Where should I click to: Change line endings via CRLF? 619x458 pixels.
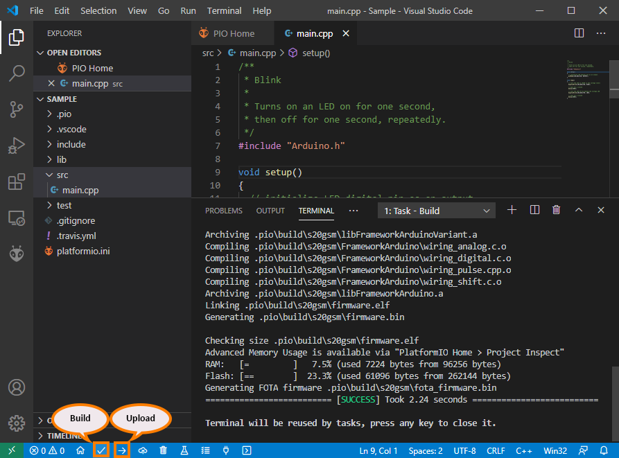point(496,450)
